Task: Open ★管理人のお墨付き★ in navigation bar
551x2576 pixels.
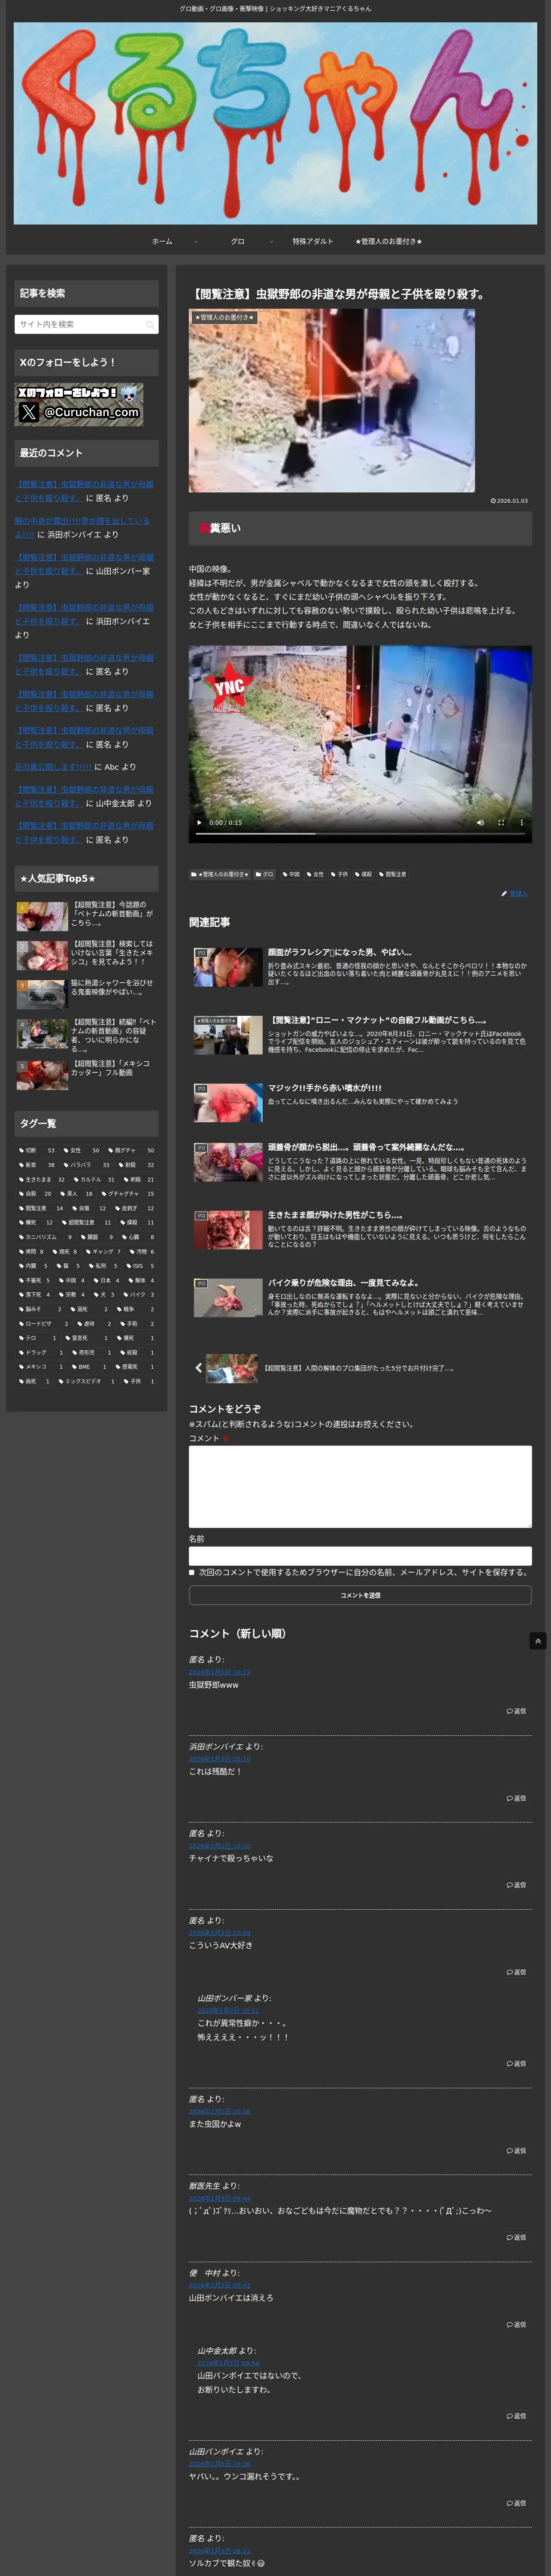Action: pyautogui.click(x=388, y=241)
